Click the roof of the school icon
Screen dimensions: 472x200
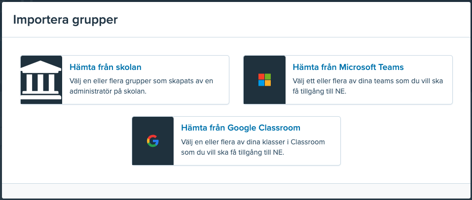tap(41, 66)
